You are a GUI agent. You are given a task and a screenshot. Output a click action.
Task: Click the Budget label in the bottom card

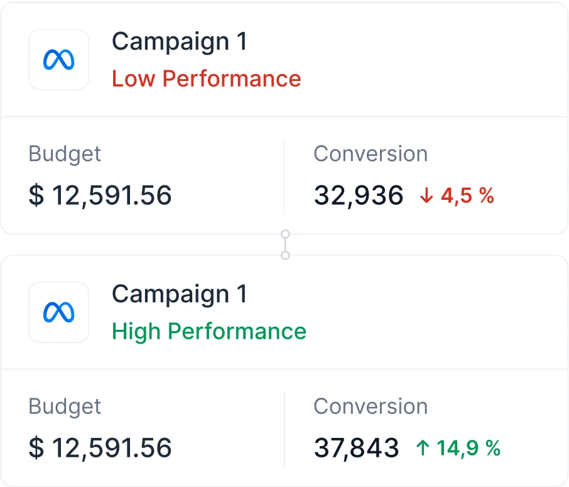65,407
